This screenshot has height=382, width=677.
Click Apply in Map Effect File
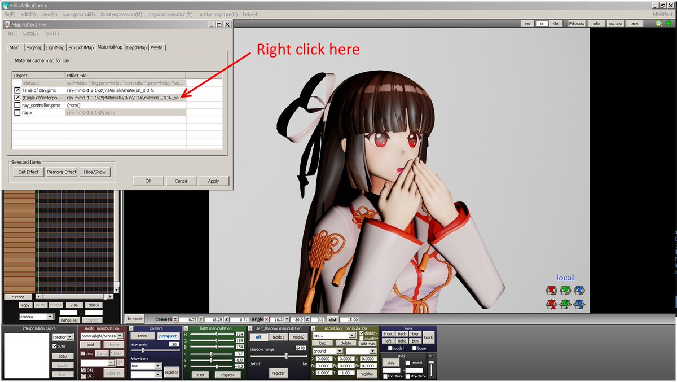tap(213, 181)
